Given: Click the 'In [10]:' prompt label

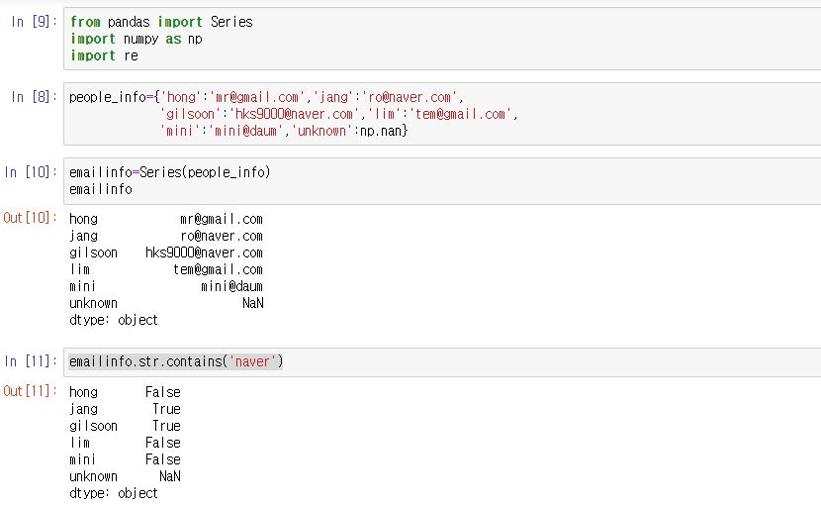Looking at the screenshot, I should (x=31, y=172).
